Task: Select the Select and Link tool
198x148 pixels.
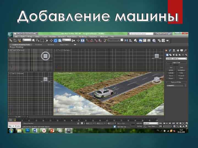Action: (11, 40)
